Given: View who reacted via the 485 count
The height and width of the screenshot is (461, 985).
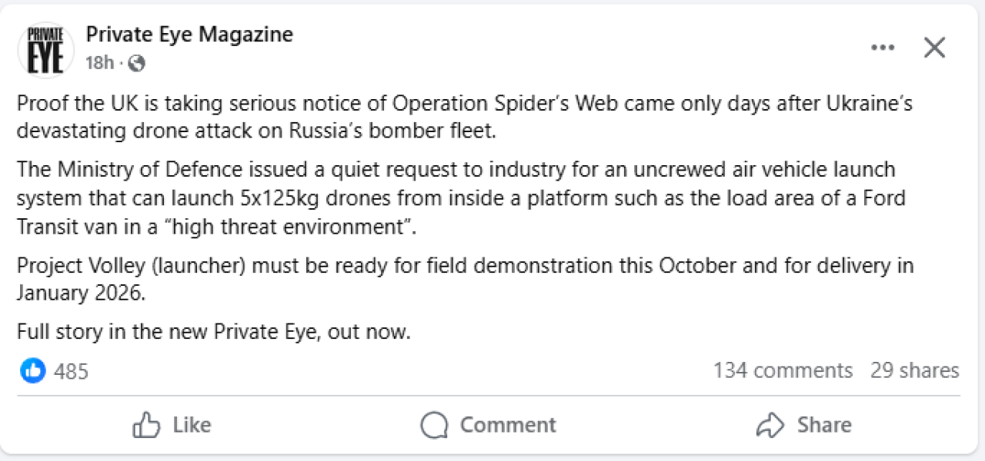Looking at the screenshot, I should pyautogui.click(x=72, y=372).
